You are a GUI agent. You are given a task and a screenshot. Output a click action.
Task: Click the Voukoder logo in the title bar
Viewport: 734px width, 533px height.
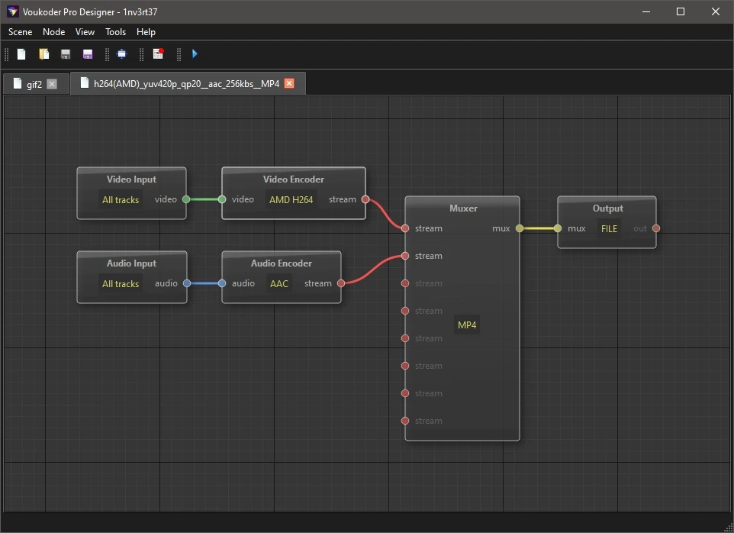(x=13, y=11)
